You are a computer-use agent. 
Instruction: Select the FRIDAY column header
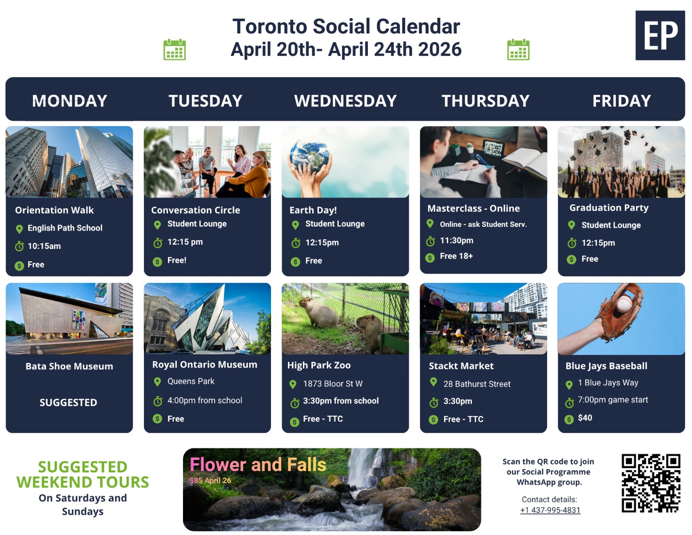tap(621, 101)
